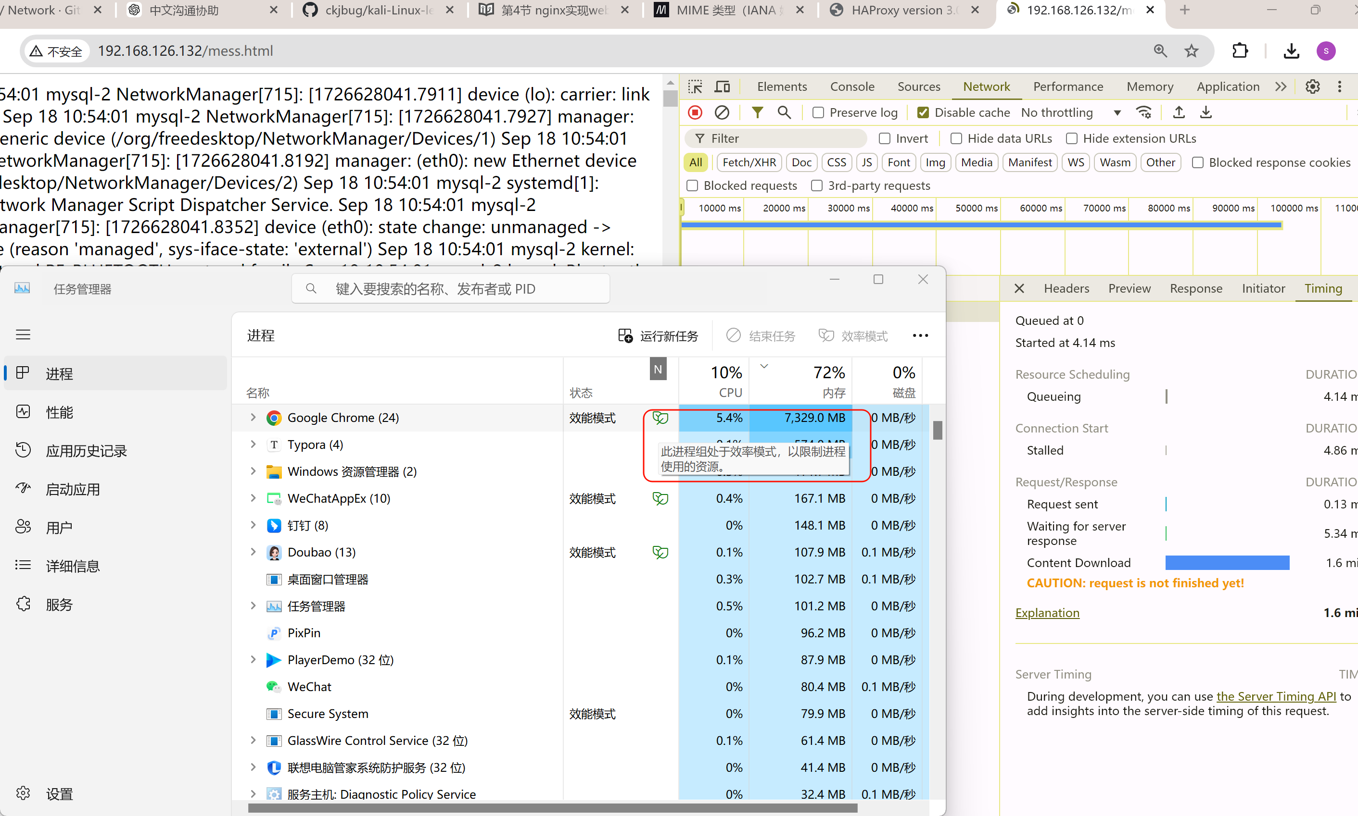Click the Explanation link in Timing panel

tap(1047, 613)
